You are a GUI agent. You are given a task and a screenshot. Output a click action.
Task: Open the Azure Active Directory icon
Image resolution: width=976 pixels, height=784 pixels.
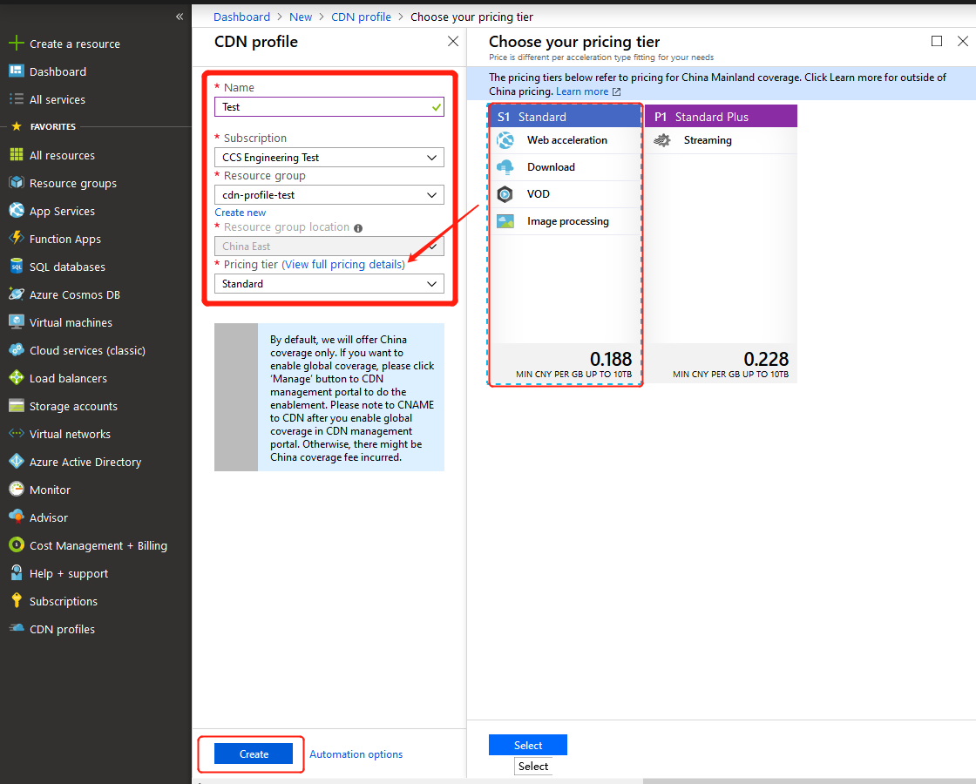(x=17, y=461)
